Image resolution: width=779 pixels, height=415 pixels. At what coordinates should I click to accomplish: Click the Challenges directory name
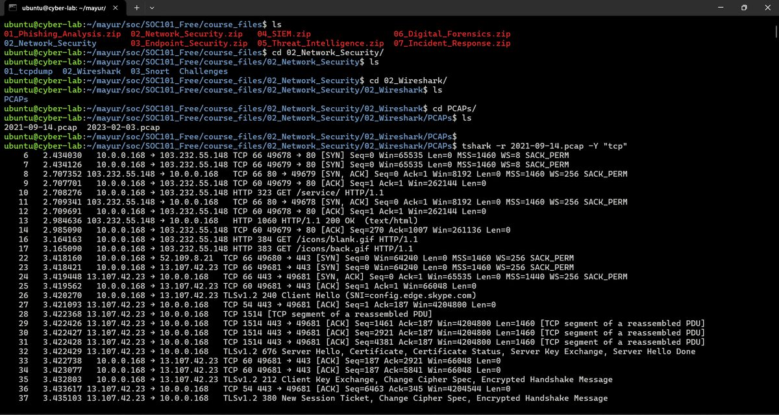coord(203,71)
